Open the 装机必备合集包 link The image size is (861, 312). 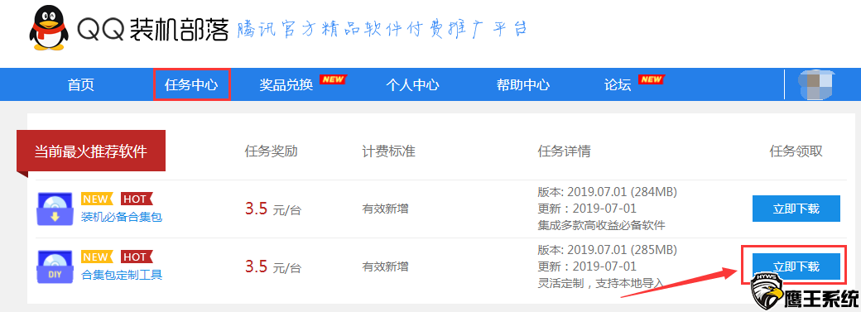122,217
